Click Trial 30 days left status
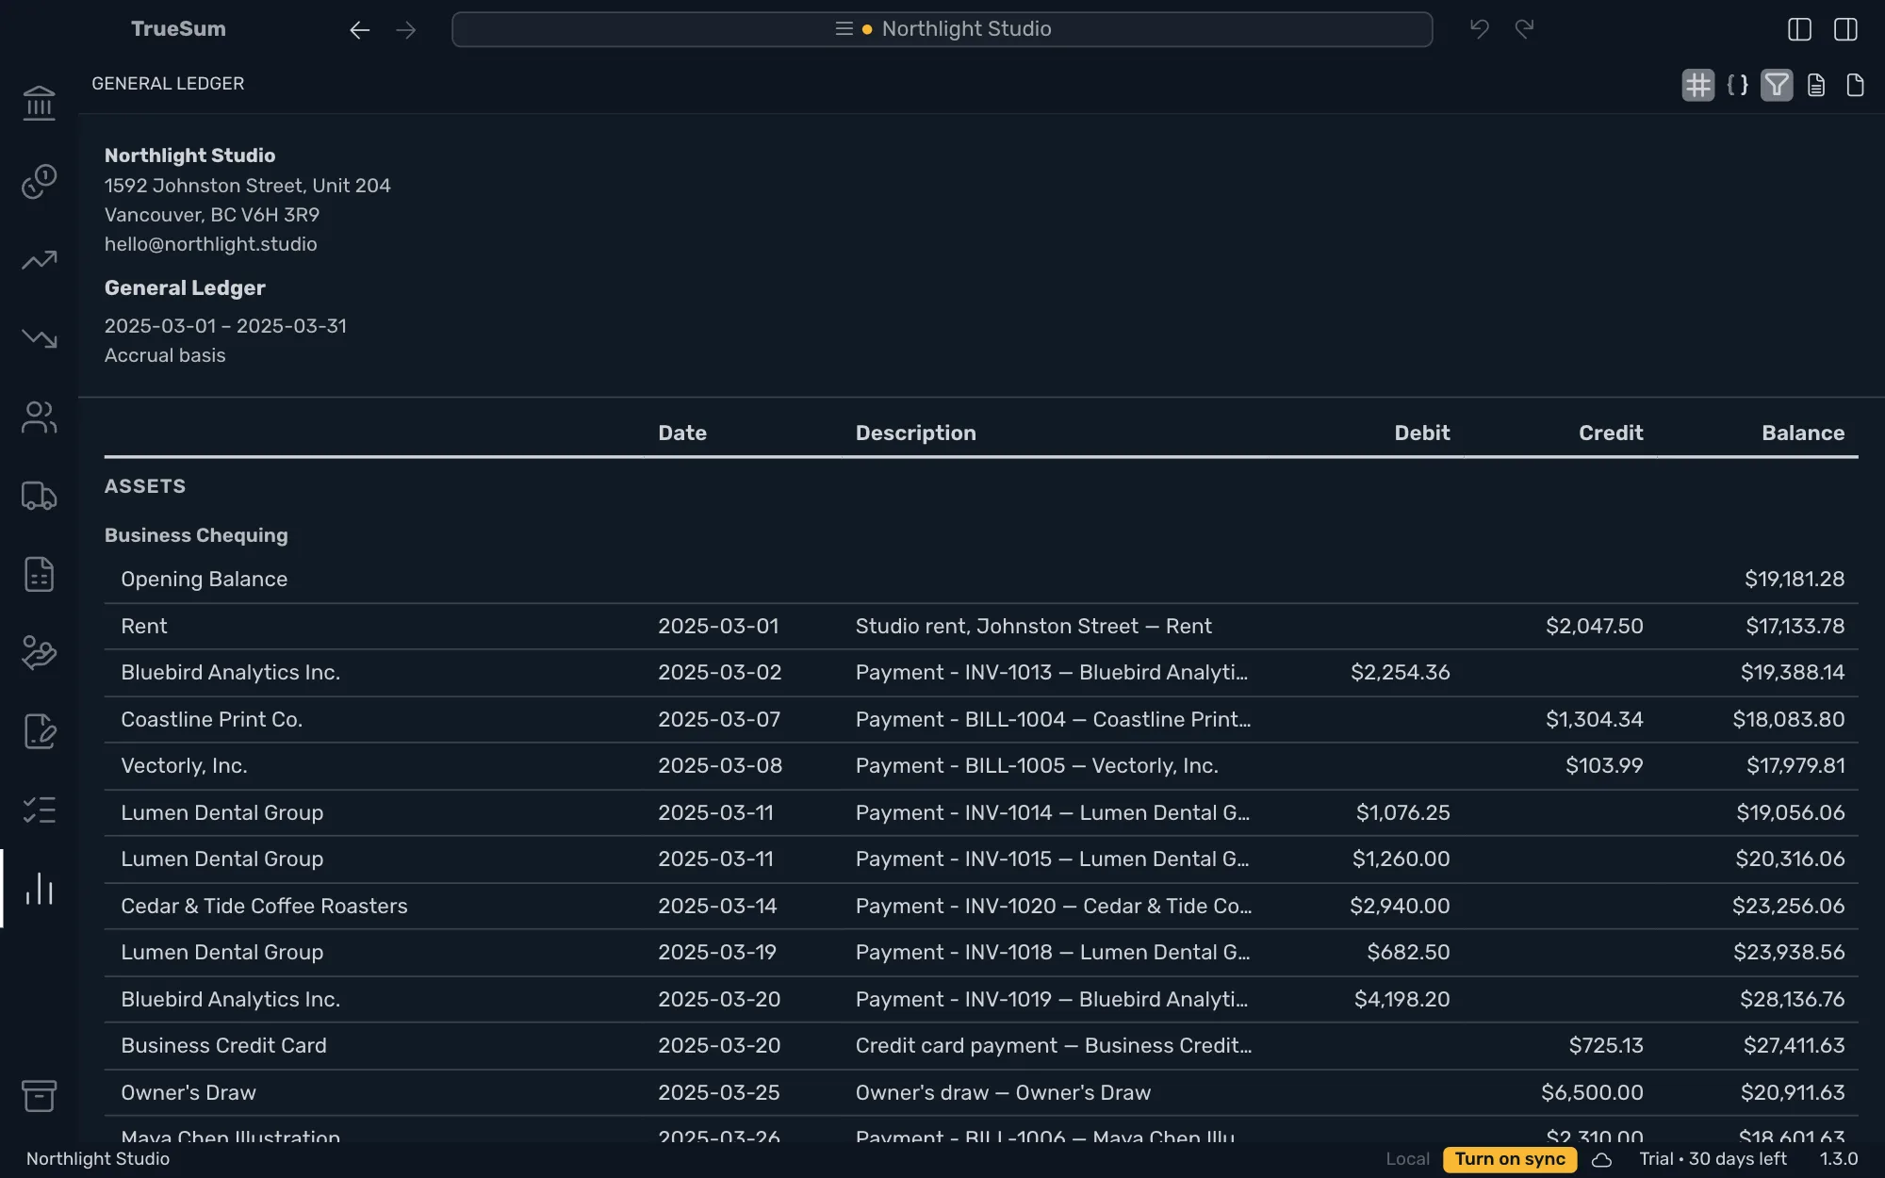 [1713, 1159]
